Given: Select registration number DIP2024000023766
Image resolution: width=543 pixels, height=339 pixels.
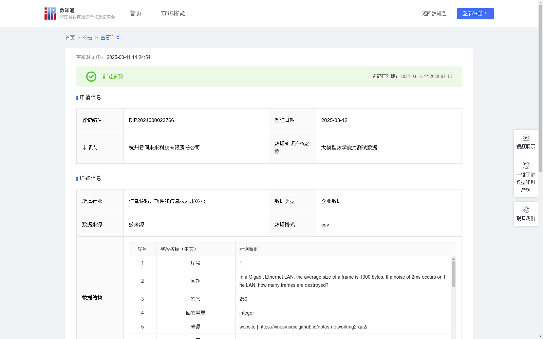Looking at the screenshot, I should 151,120.
